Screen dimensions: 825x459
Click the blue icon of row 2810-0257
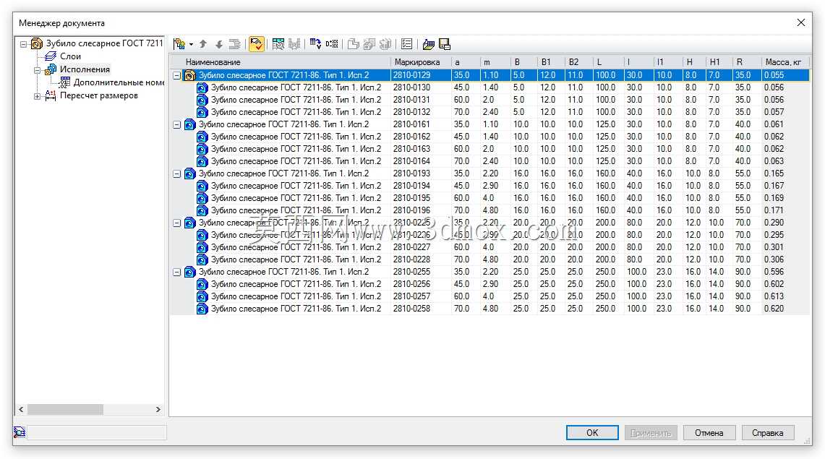[x=202, y=296]
